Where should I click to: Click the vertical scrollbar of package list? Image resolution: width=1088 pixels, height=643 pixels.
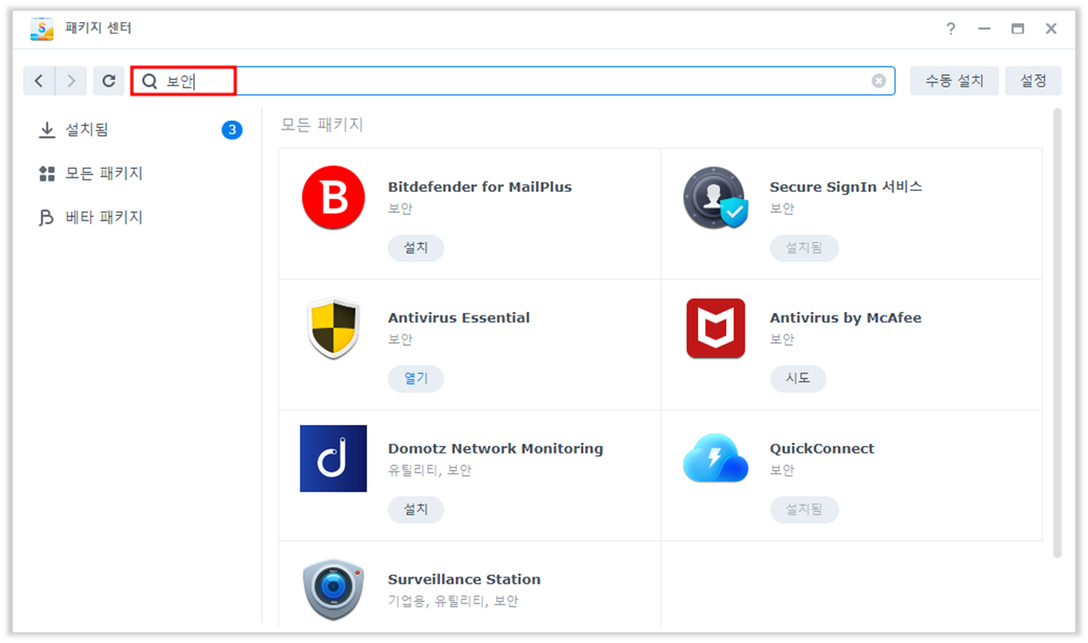(1057, 333)
